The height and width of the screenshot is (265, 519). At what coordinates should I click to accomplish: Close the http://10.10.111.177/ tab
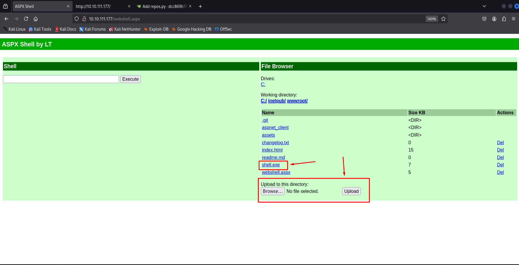[129, 6]
